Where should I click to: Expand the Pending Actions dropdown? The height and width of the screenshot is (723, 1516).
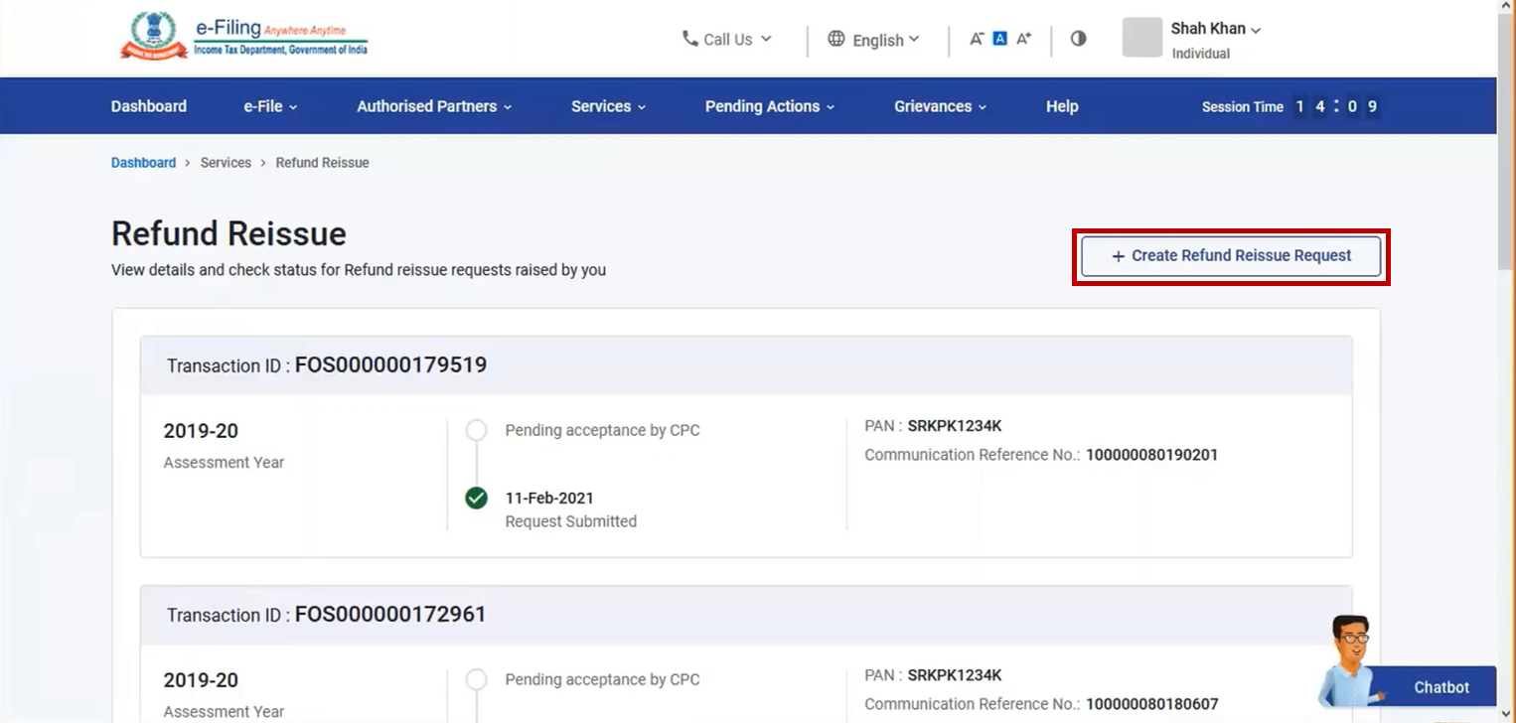pos(768,105)
